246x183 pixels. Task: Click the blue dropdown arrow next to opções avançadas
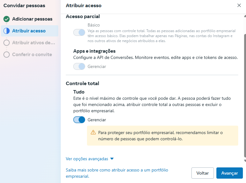point(112,159)
